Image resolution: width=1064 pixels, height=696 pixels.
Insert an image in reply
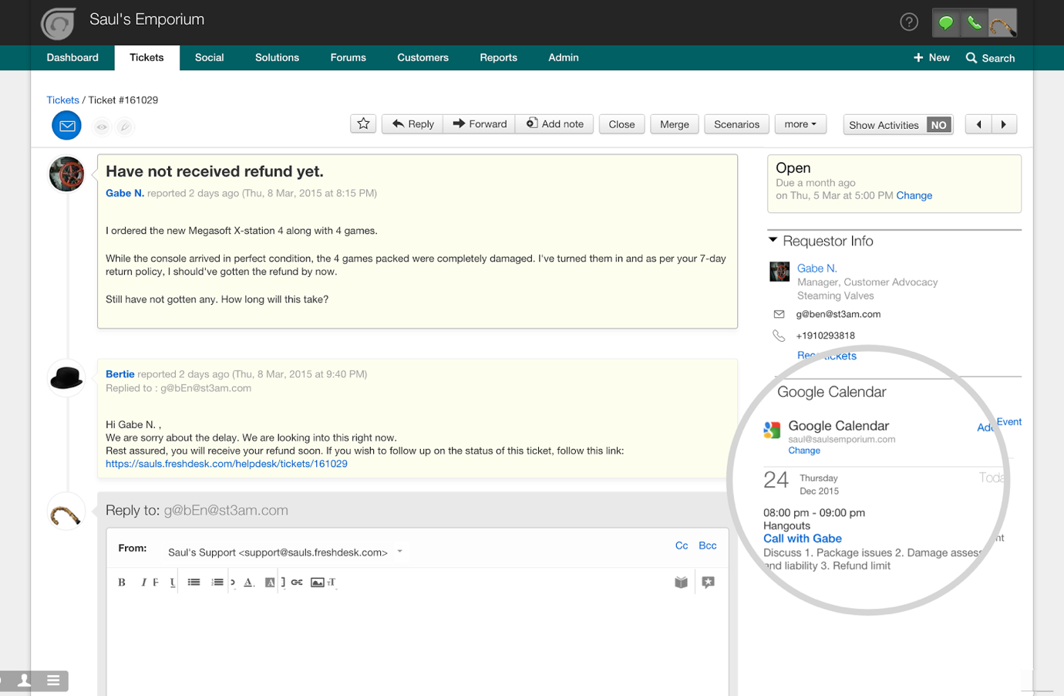tap(317, 583)
